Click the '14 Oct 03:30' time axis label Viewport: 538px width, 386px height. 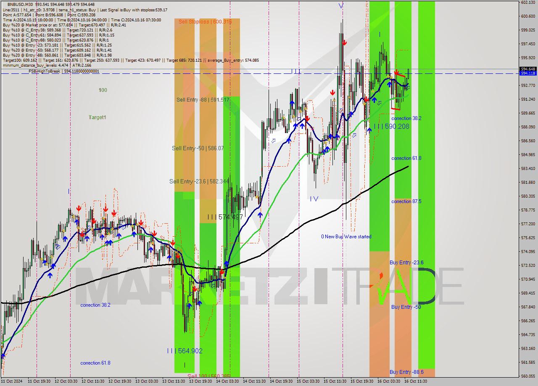point(227,381)
